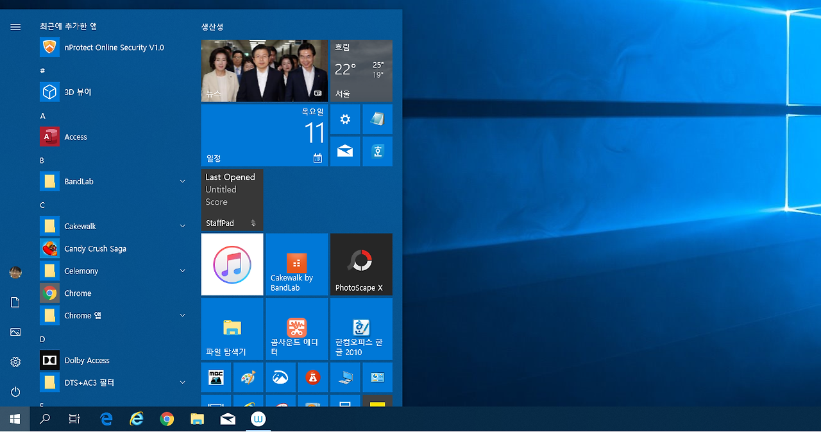
Task: Toggle the Start menu hamburger button
Action: (15, 27)
